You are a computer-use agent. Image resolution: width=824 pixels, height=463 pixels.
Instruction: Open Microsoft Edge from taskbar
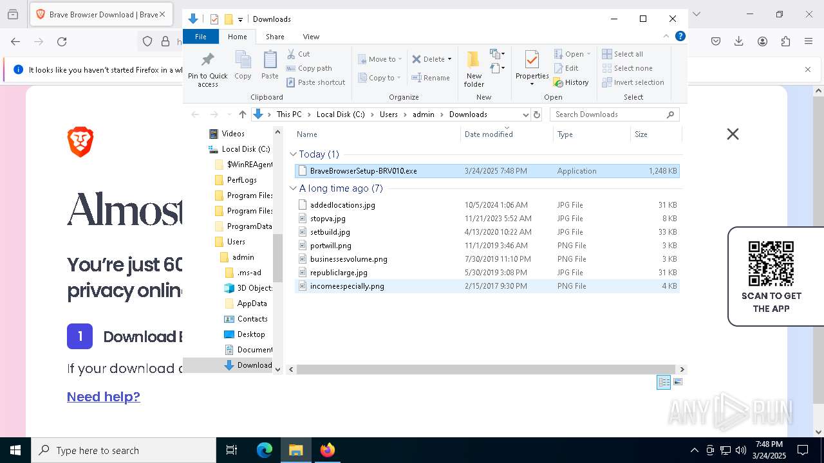265,450
